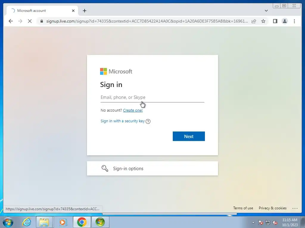Select the Microsoft account tab
Image resolution: width=305 pixels, height=228 pixels.
[x=42, y=11]
